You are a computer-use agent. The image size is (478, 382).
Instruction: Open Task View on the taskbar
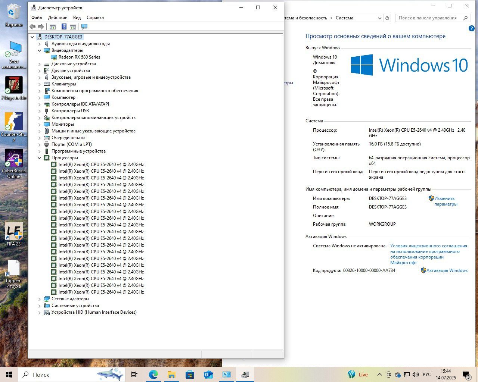coord(134,375)
